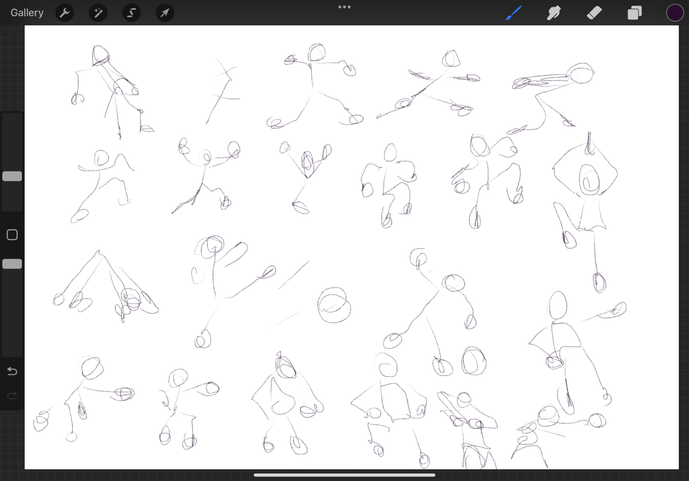Return to the Gallery
689x481 pixels.
[x=27, y=13]
